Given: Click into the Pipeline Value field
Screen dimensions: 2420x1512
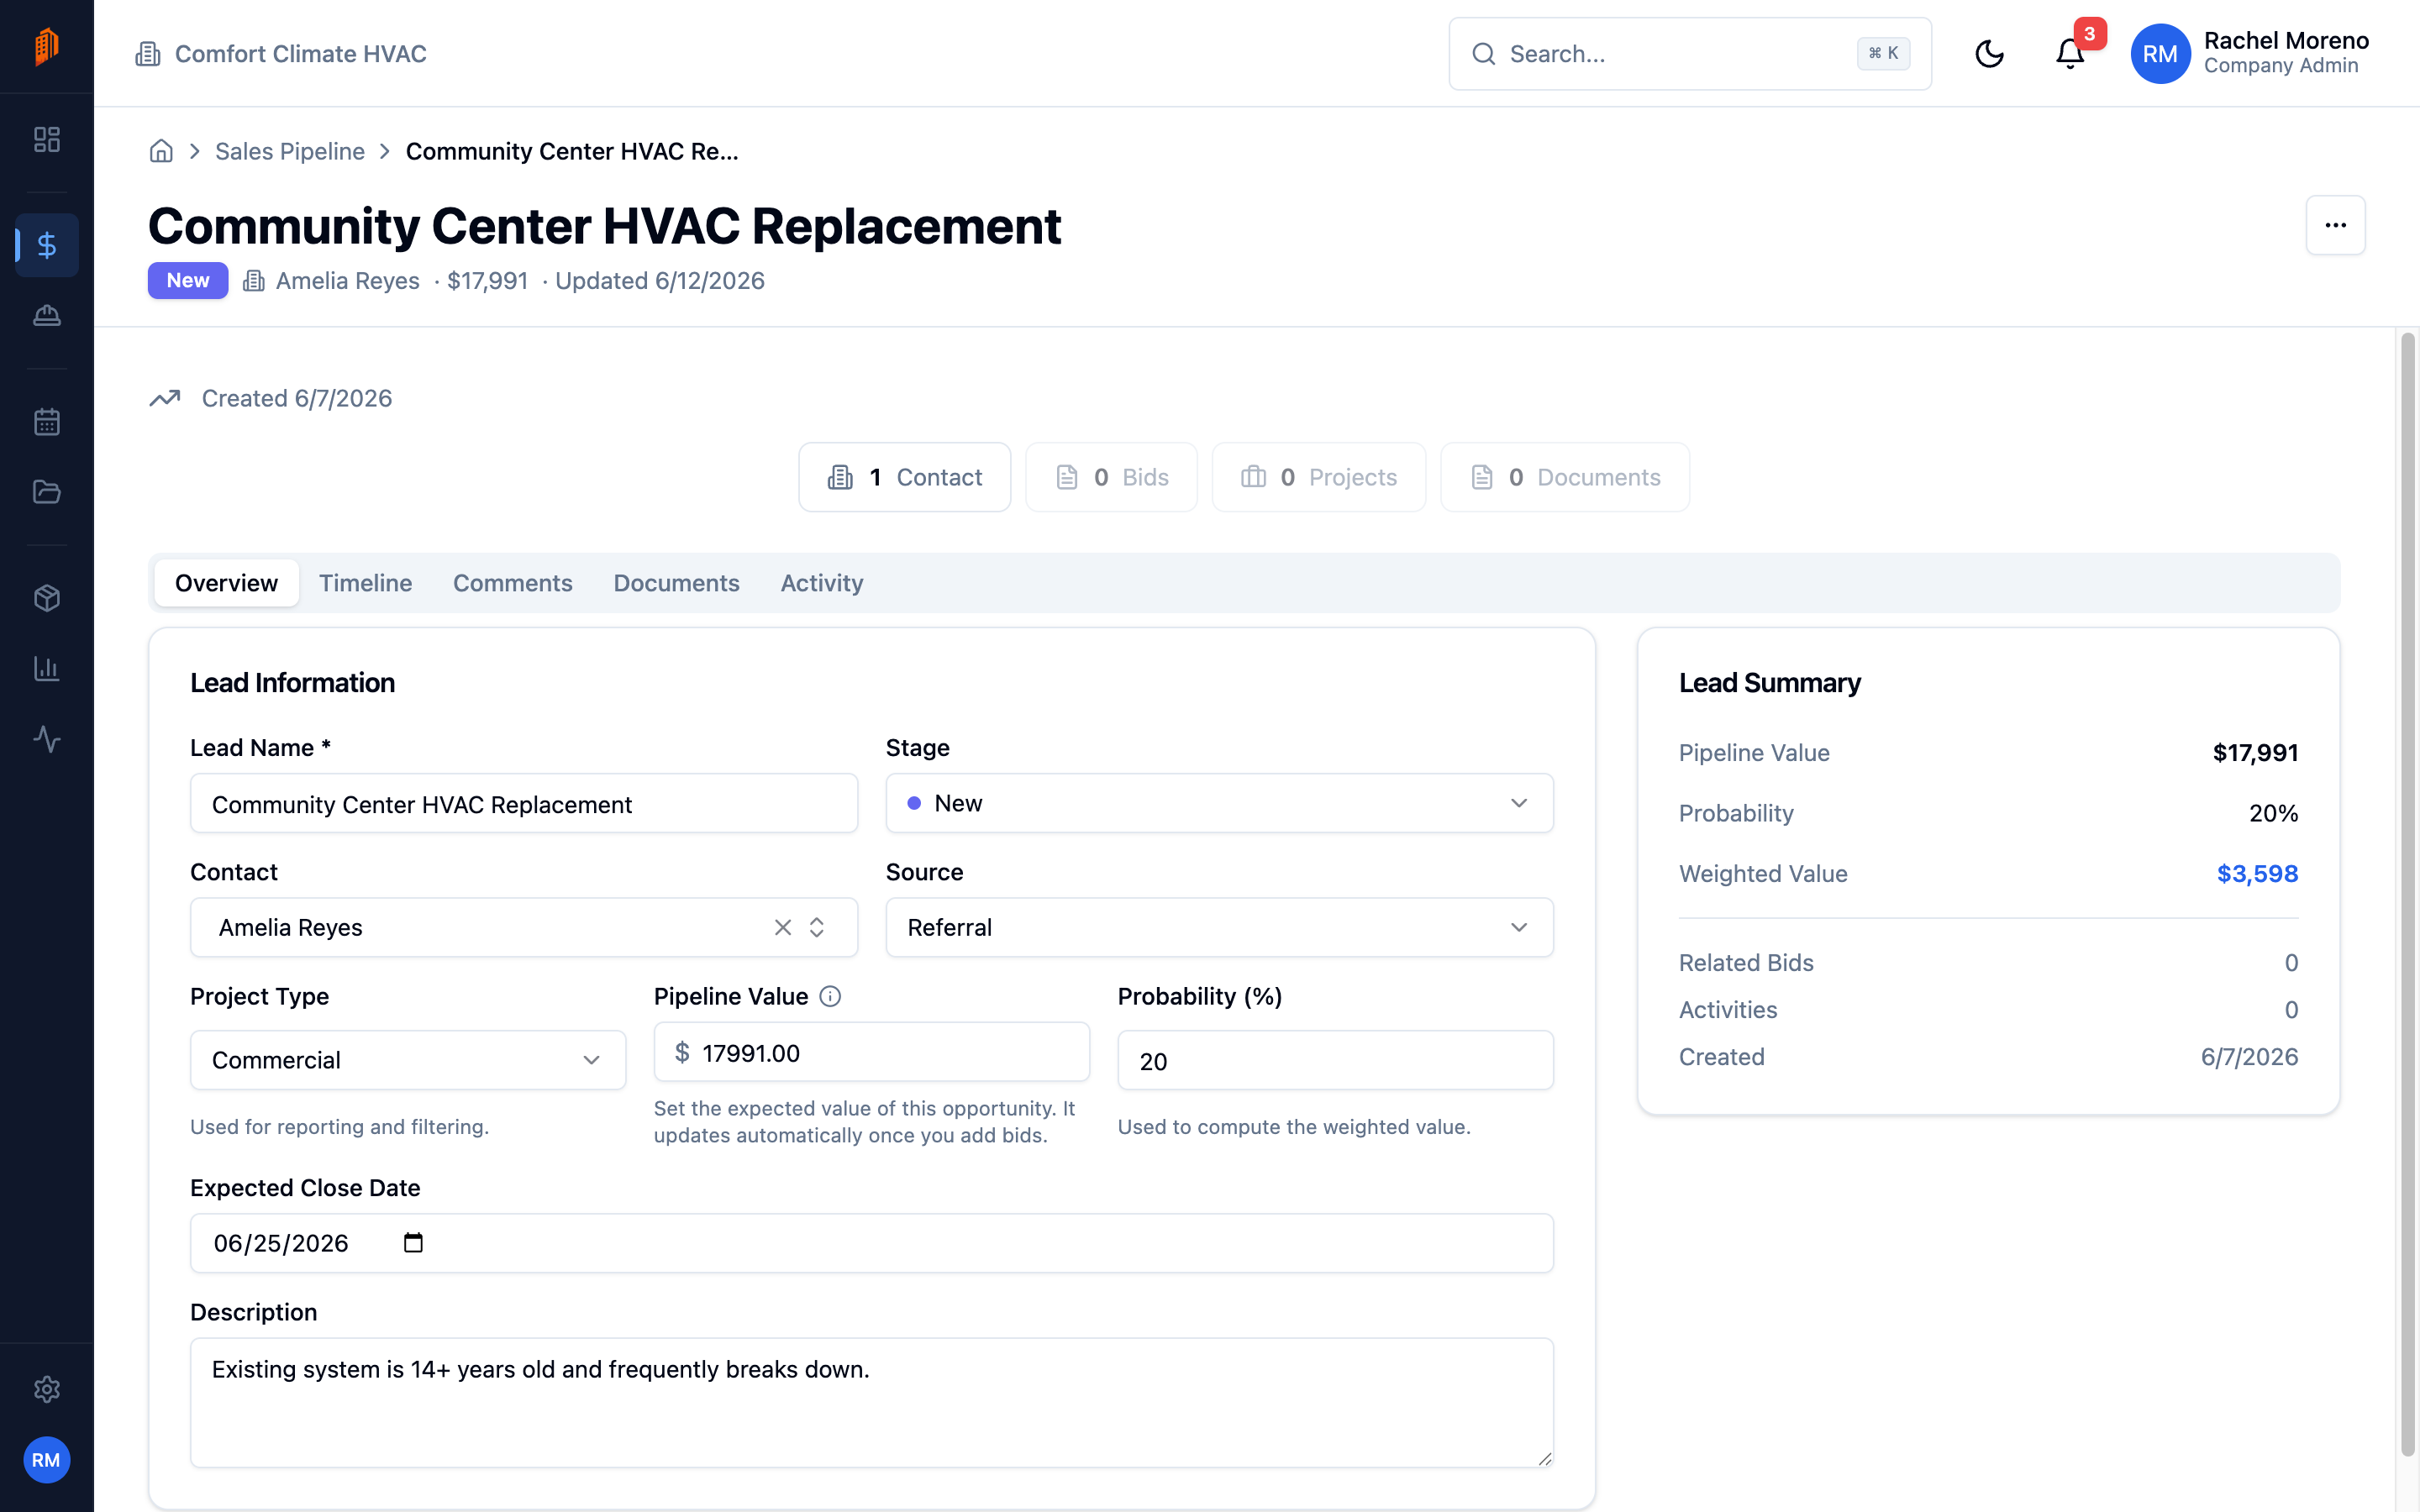Looking at the screenshot, I should (871, 1052).
